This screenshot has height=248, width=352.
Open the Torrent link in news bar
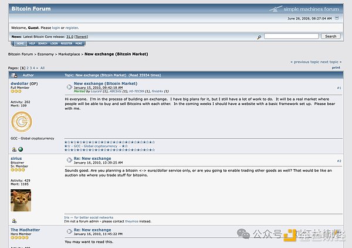pyautogui.click(x=82, y=36)
